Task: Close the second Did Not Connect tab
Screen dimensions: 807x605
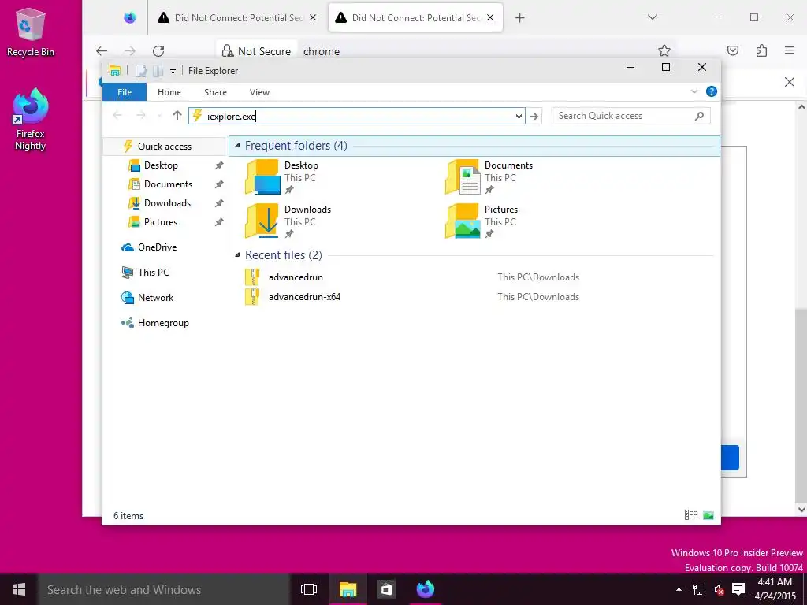Action: point(490,17)
